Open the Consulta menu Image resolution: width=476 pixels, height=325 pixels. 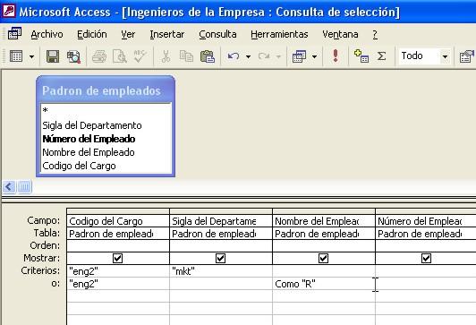(x=217, y=34)
